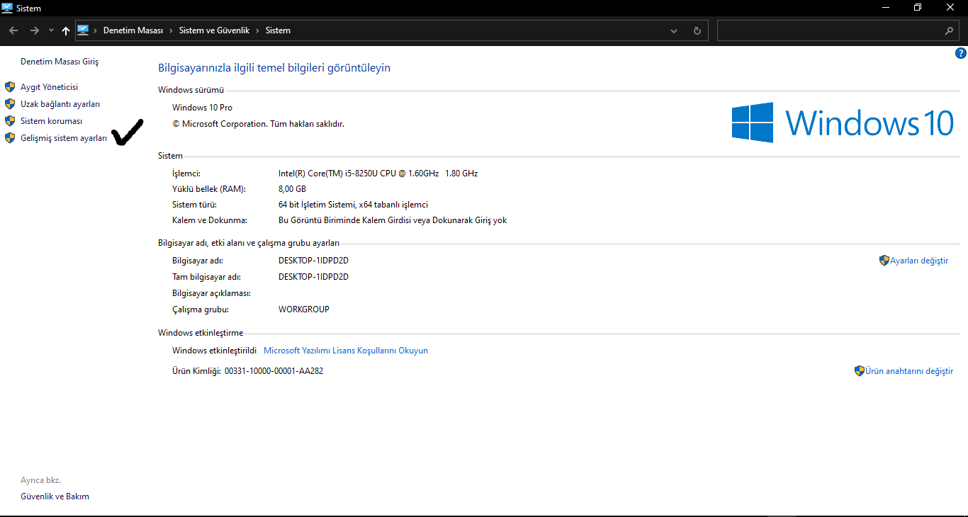Viewport: 968px width, 517px height.
Task: Open Microsoft Yazılımı Lisans Koşullarını Okuyun
Action: tap(346, 351)
